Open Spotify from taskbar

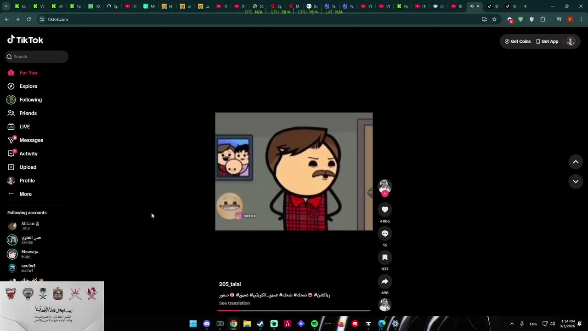[x=314, y=324]
